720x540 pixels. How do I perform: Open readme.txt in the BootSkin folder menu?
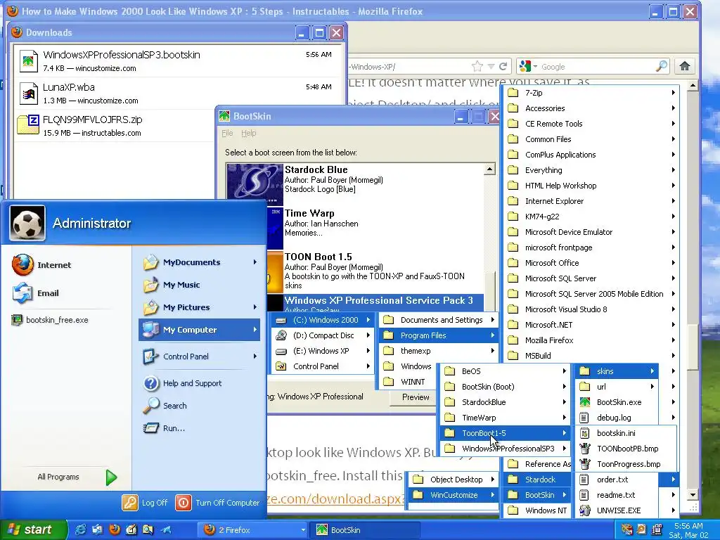pos(617,495)
